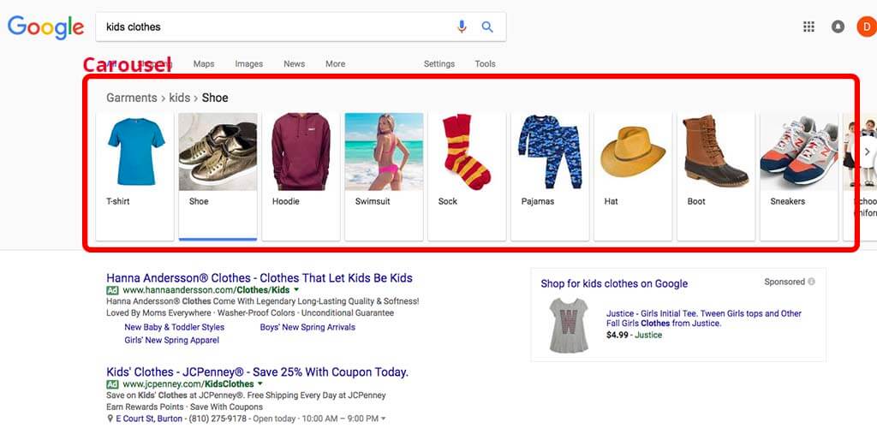Expand the jcpenney.com URL dropdown arrow
The width and height of the screenshot is (877, 428).
tap(260, 383)
